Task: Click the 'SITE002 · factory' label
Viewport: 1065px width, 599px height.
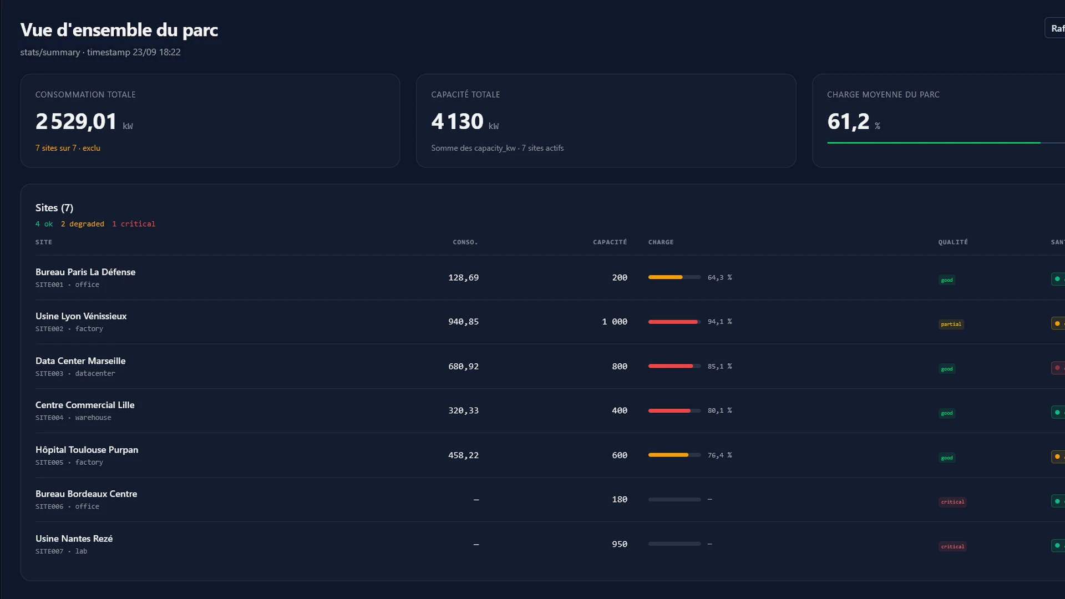Action: [69, 329]
